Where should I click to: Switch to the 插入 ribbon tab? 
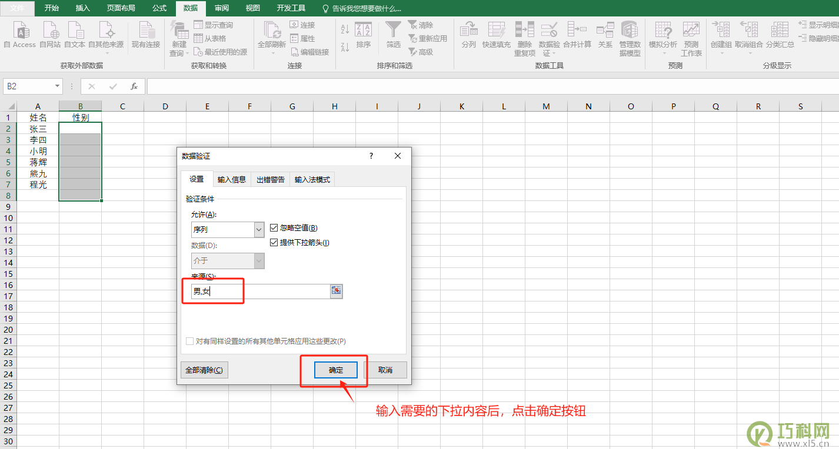pyautogui.click(x=83, y=8)
